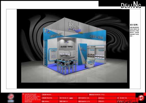Click the SCALE field
Image resolution: width=146 pixels, height=103 pixels.
[107, 98]
